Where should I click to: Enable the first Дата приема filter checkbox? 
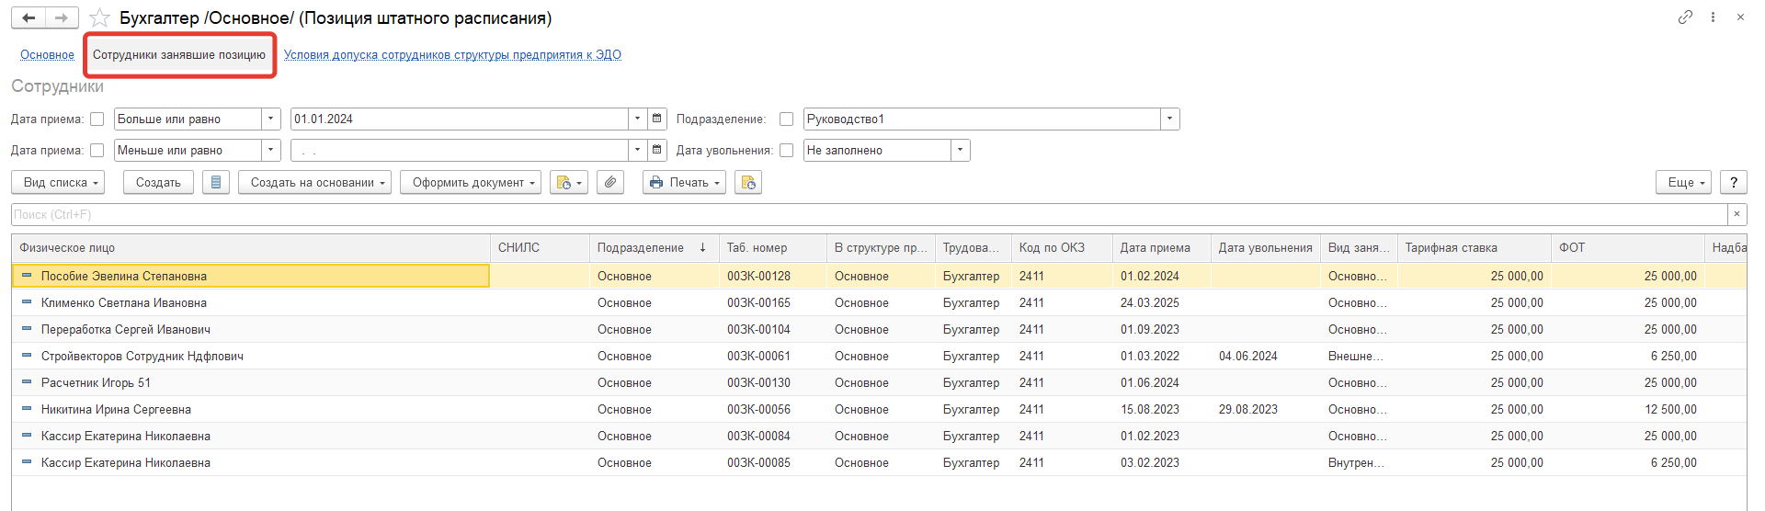(x=97, y=119)
